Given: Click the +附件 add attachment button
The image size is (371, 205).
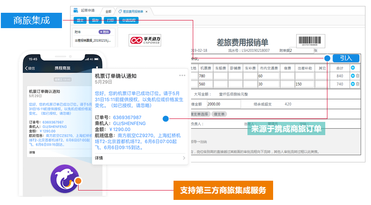Looking at the screenshot, I should pyautogui.click(x=105, y=32).
